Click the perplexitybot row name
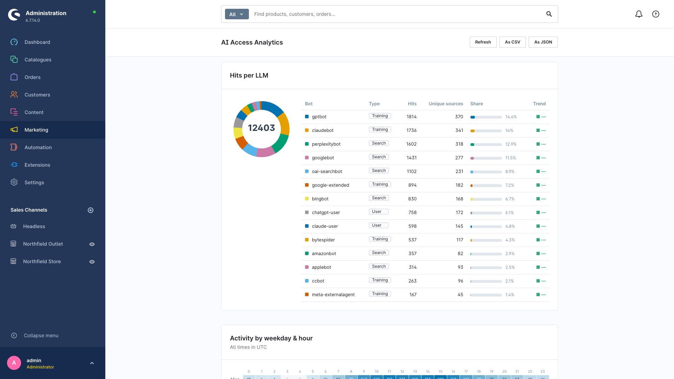This screenshot has height=379, width=674. tap(326, 144)
